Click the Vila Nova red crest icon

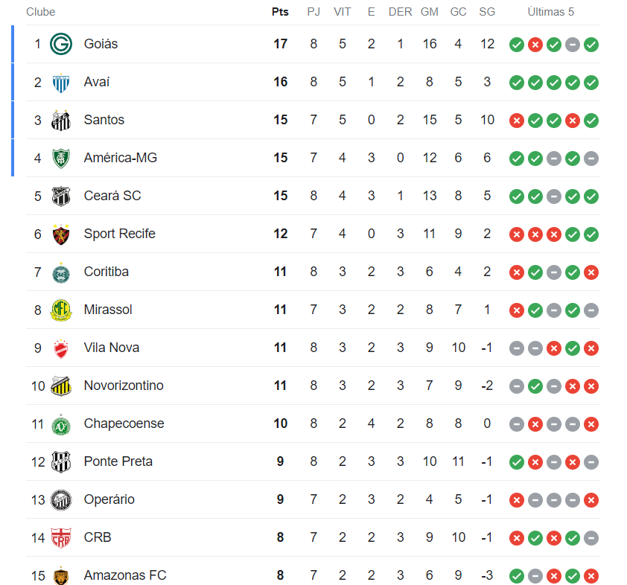61,348
